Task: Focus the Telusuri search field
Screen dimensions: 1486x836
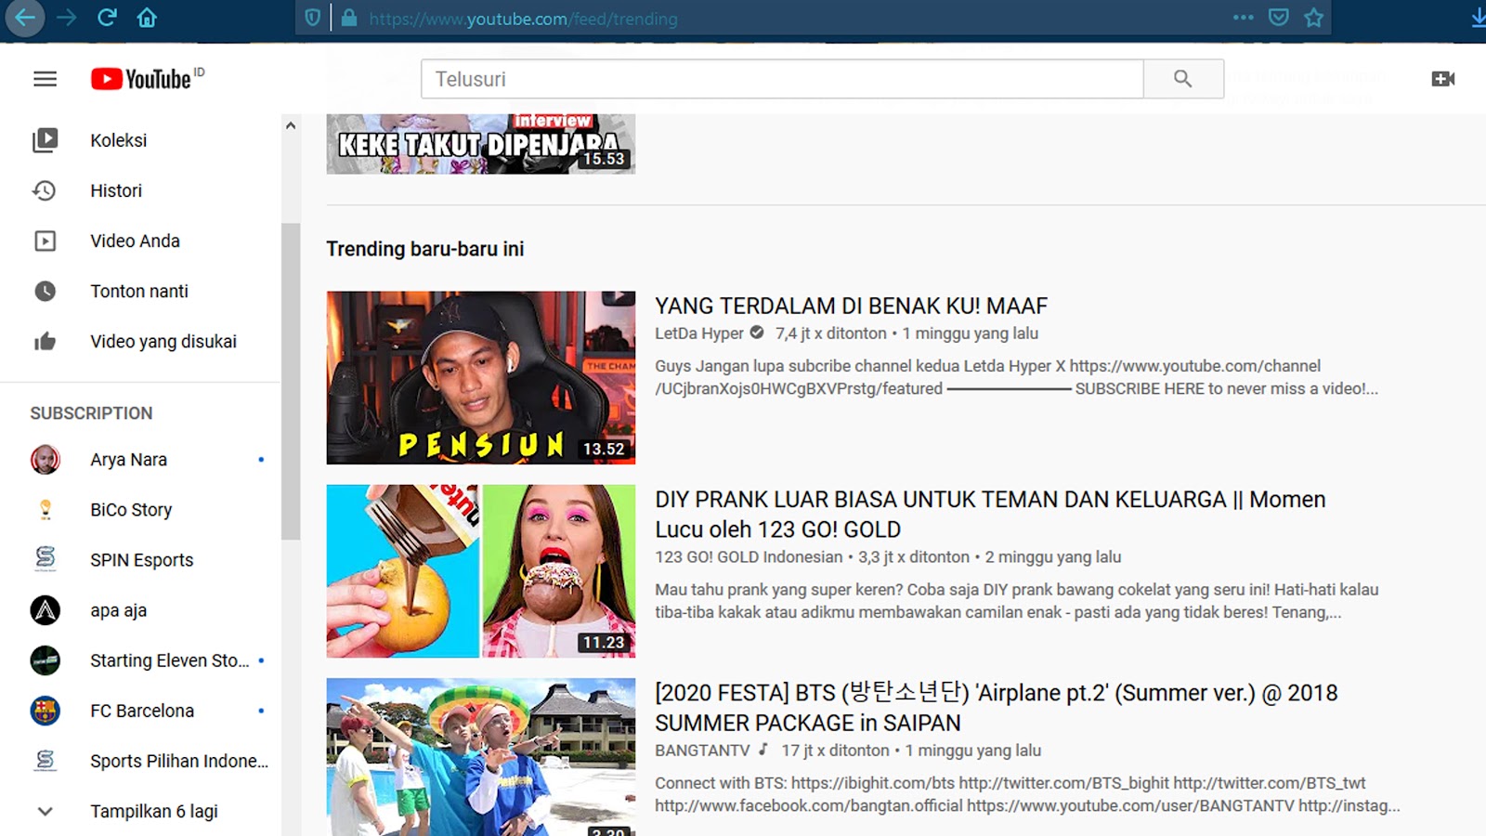Action: pos(782,79)
